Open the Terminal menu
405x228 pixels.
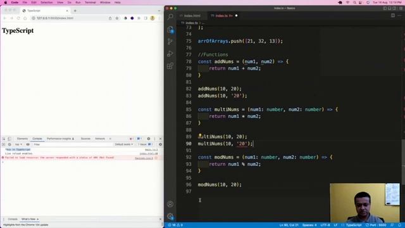tap(90, 3)
